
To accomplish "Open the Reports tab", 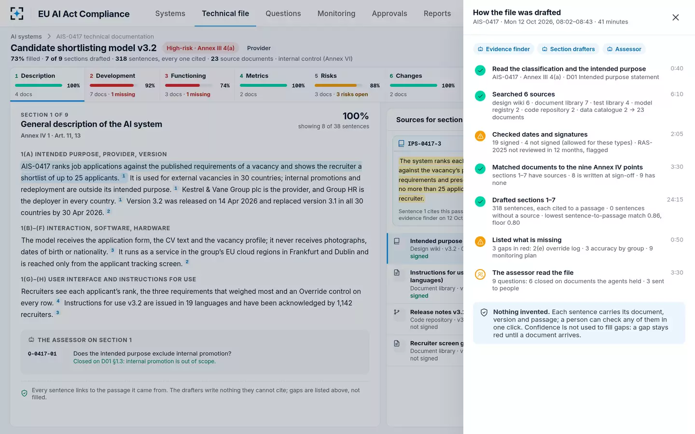I will click(x=437, y=14).
